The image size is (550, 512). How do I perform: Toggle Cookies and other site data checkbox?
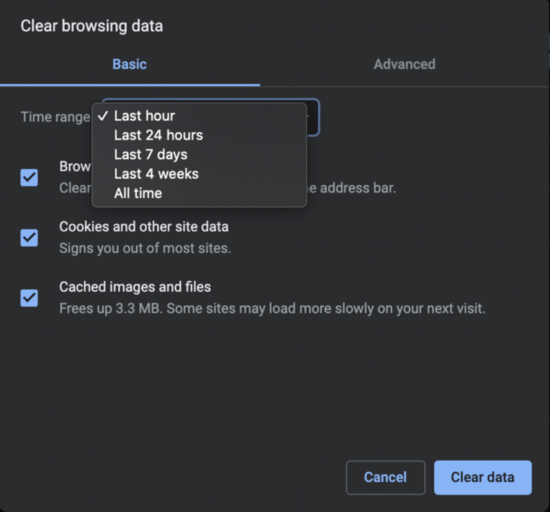tap(29, 238)
